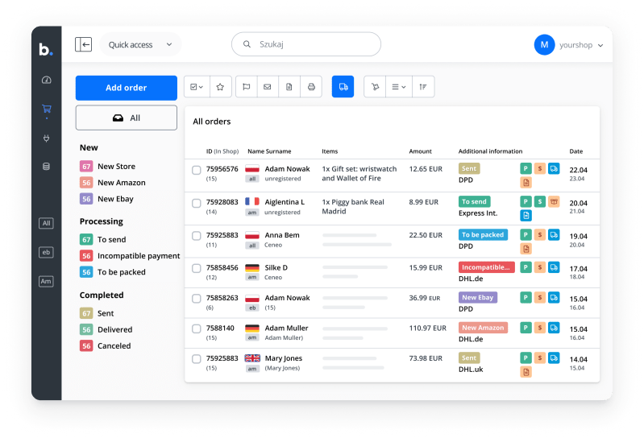Click the Amount column header

pos(420,151)
